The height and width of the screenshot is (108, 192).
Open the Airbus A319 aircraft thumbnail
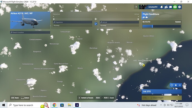pyautogui.click(x=30, y=20)
